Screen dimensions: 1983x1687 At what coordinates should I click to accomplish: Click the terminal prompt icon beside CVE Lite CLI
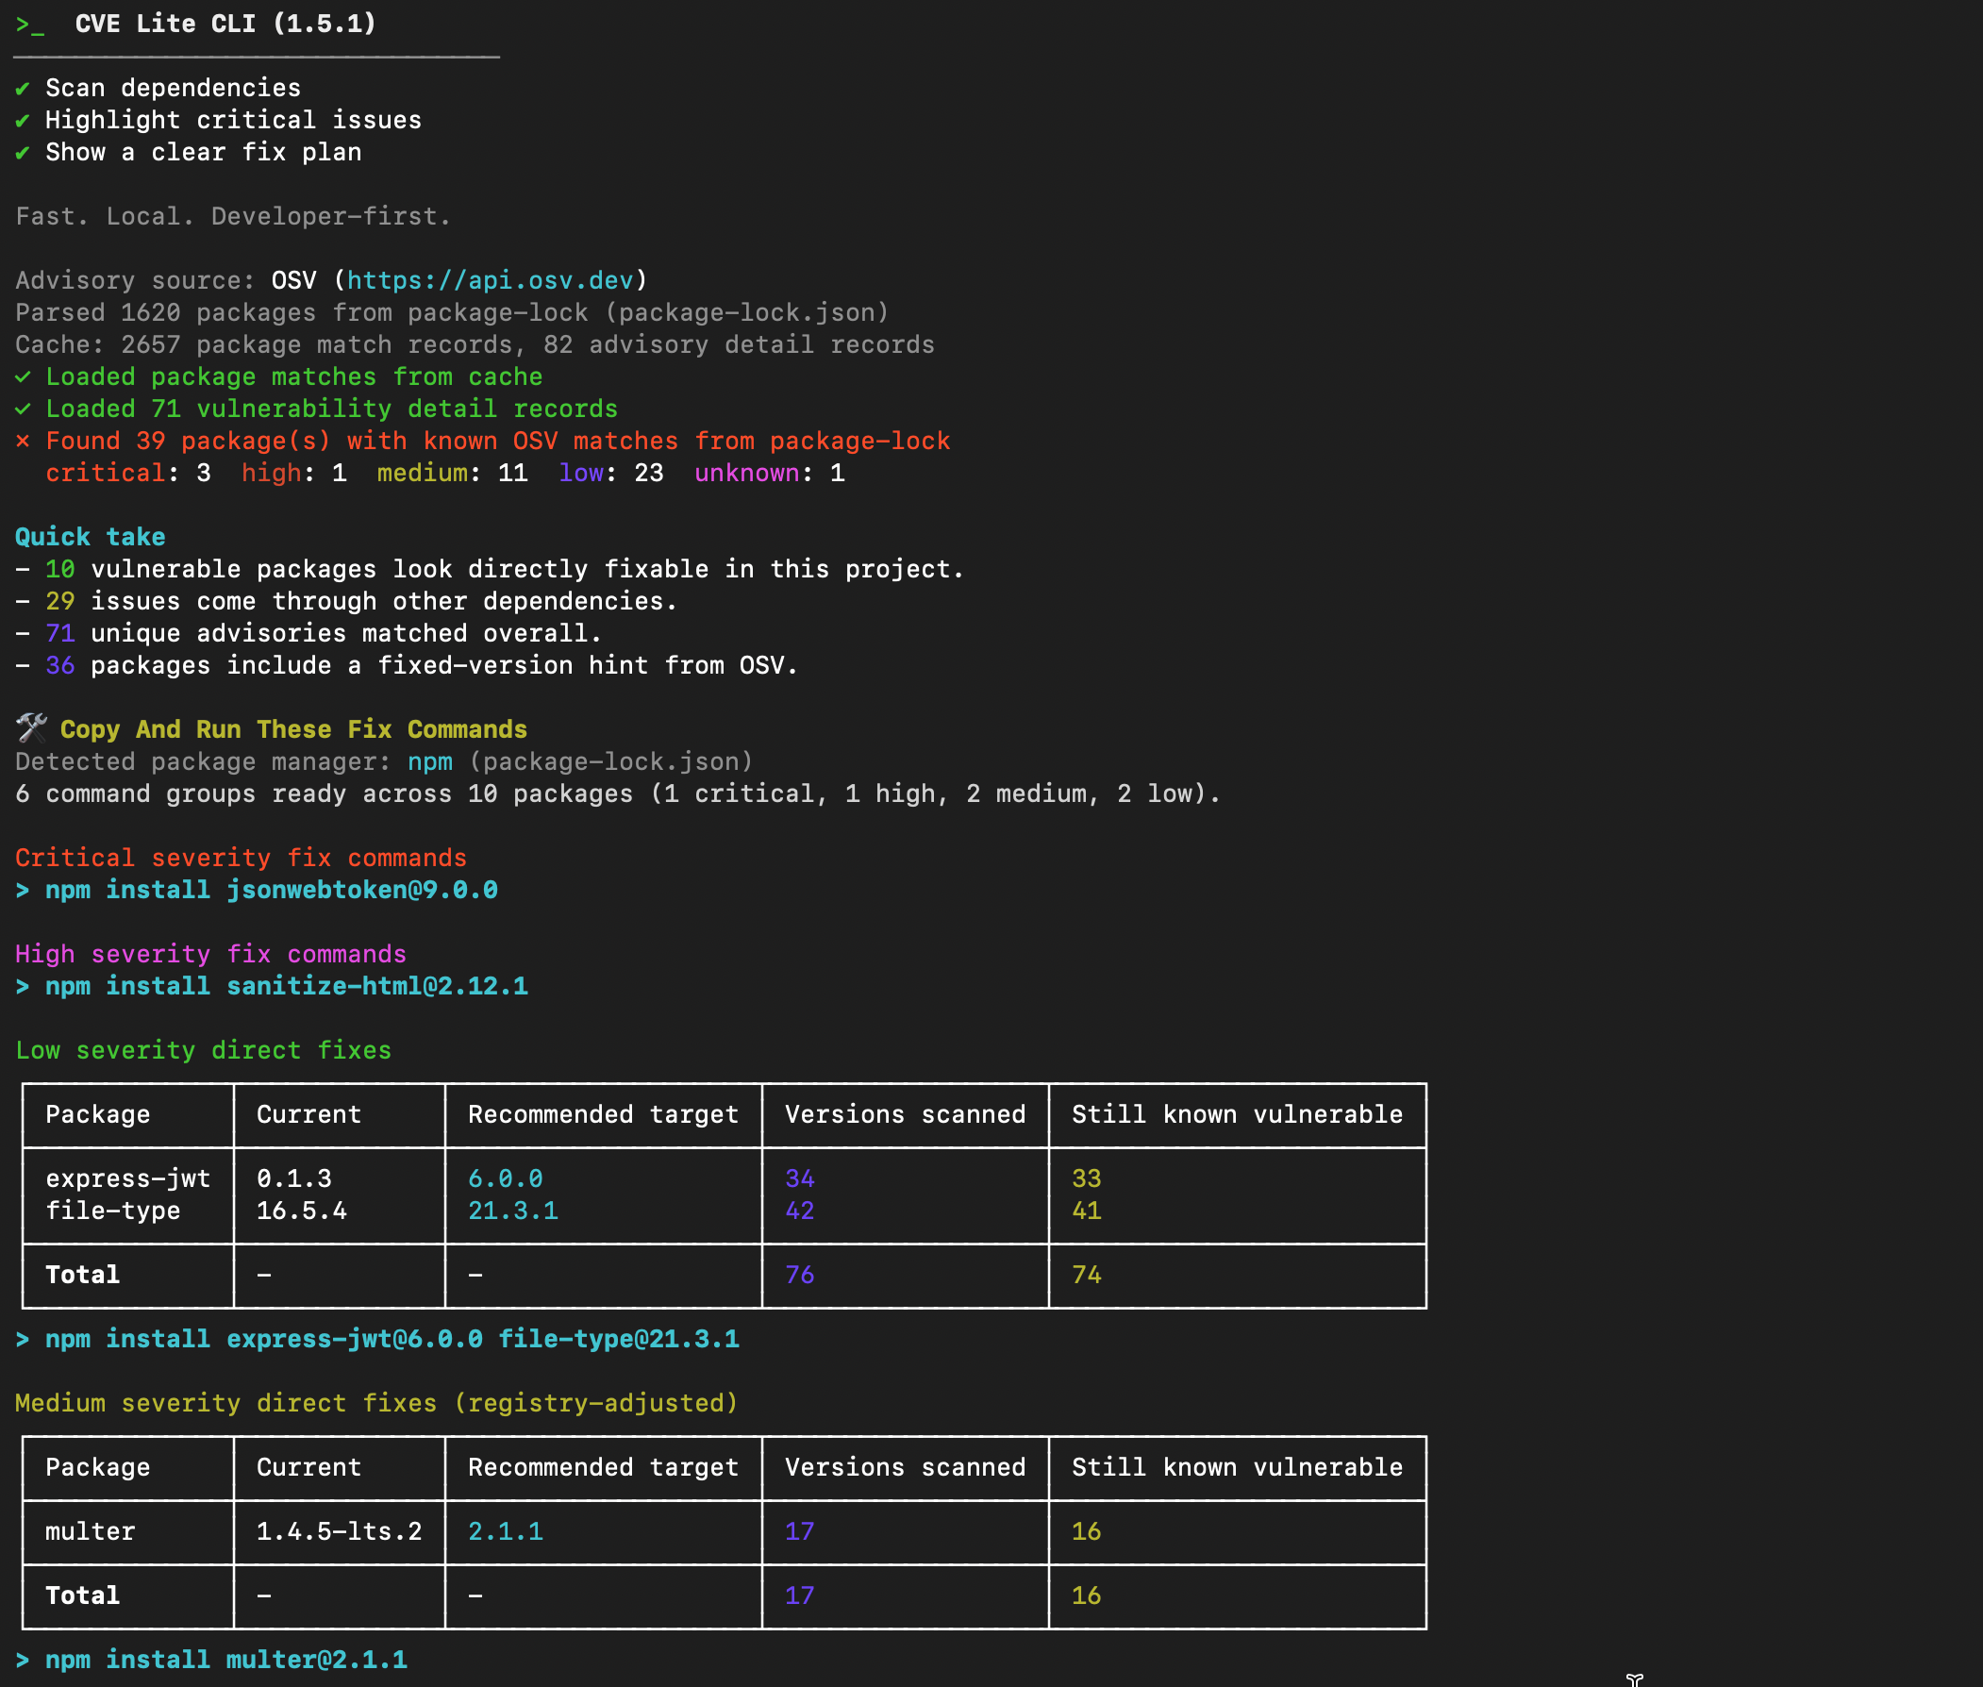[x=29, y=25]
